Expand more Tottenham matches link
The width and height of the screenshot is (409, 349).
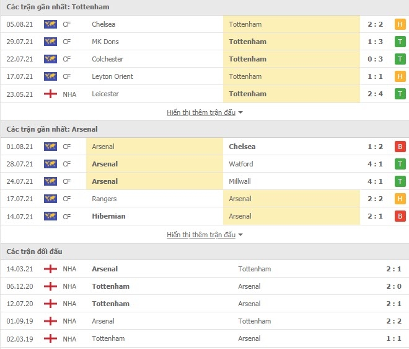click(x=201, y=112)
